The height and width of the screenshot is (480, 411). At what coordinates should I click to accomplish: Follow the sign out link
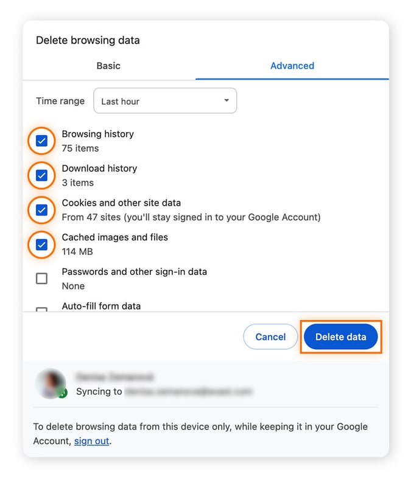tap(91, 441)
